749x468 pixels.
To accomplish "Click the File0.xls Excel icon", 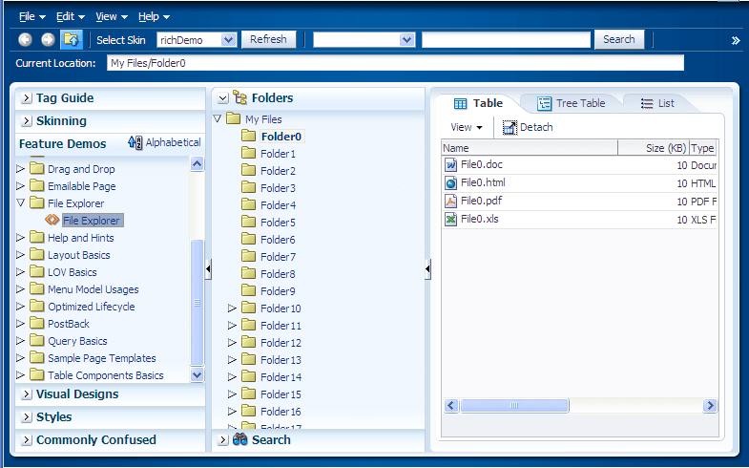I will 450,219.
